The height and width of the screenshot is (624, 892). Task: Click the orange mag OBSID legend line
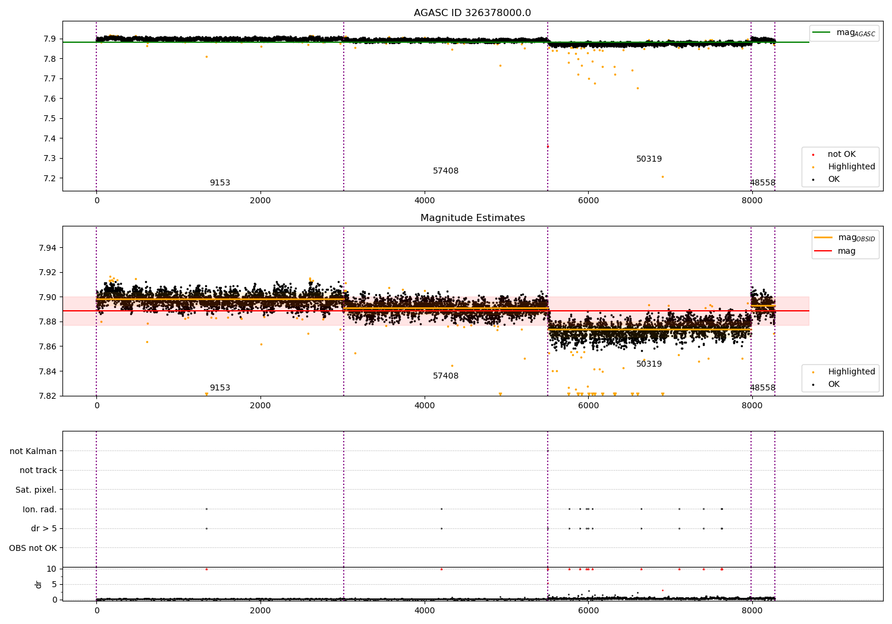tap(824, 238)
